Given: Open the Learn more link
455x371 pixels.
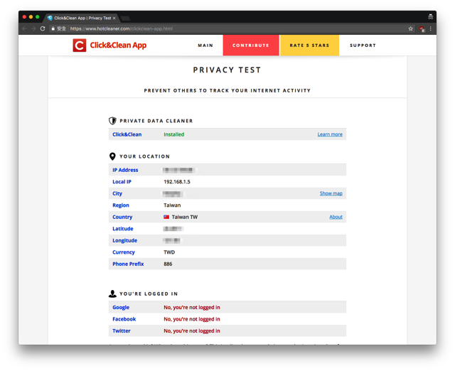Looking at the screenshot, I should click(330, 134).
